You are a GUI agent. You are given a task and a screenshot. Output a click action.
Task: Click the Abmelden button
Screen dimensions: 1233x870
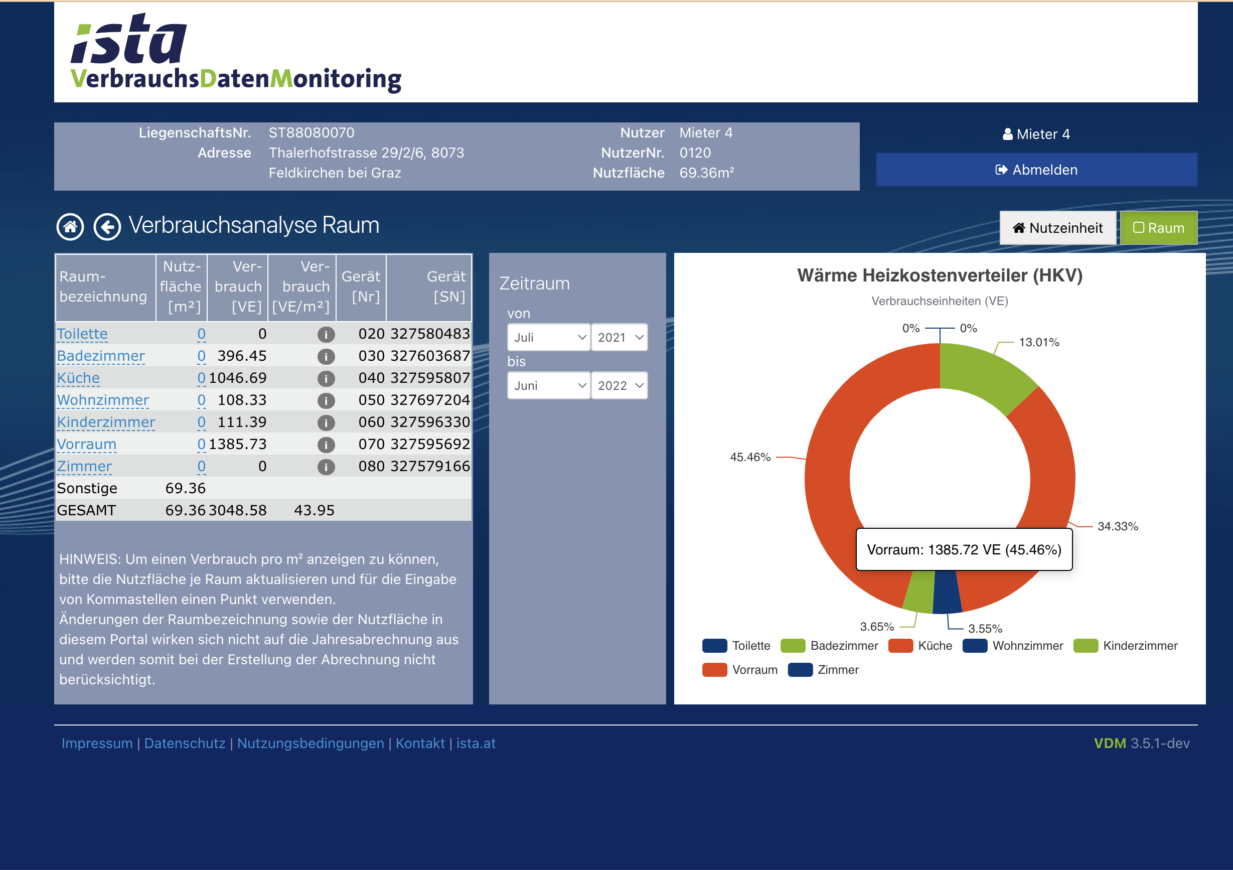click(1036, 169)
